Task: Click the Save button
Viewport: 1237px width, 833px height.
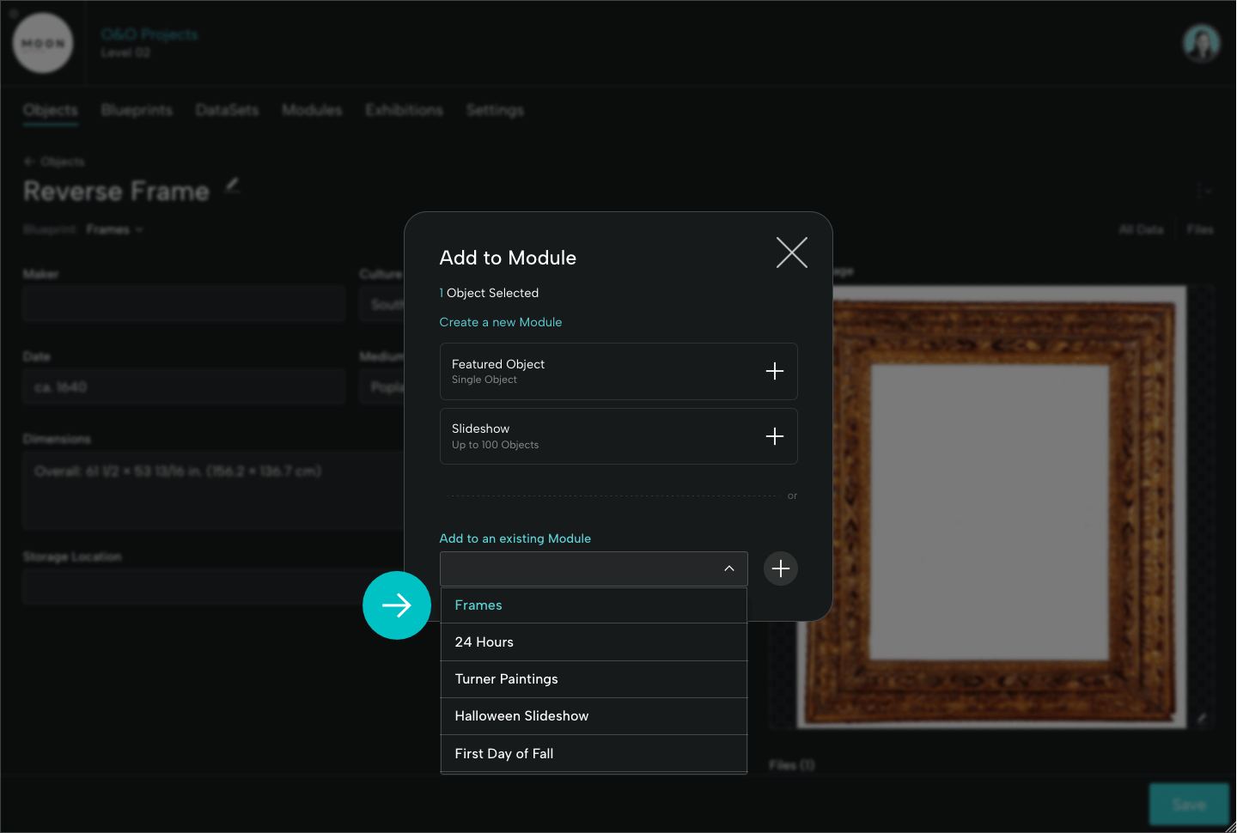Action: point(1189,804)
